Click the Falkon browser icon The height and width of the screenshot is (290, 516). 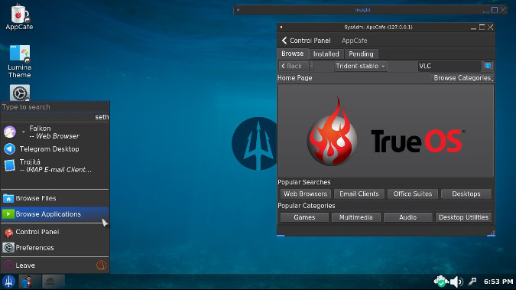(x=10, y=132)
